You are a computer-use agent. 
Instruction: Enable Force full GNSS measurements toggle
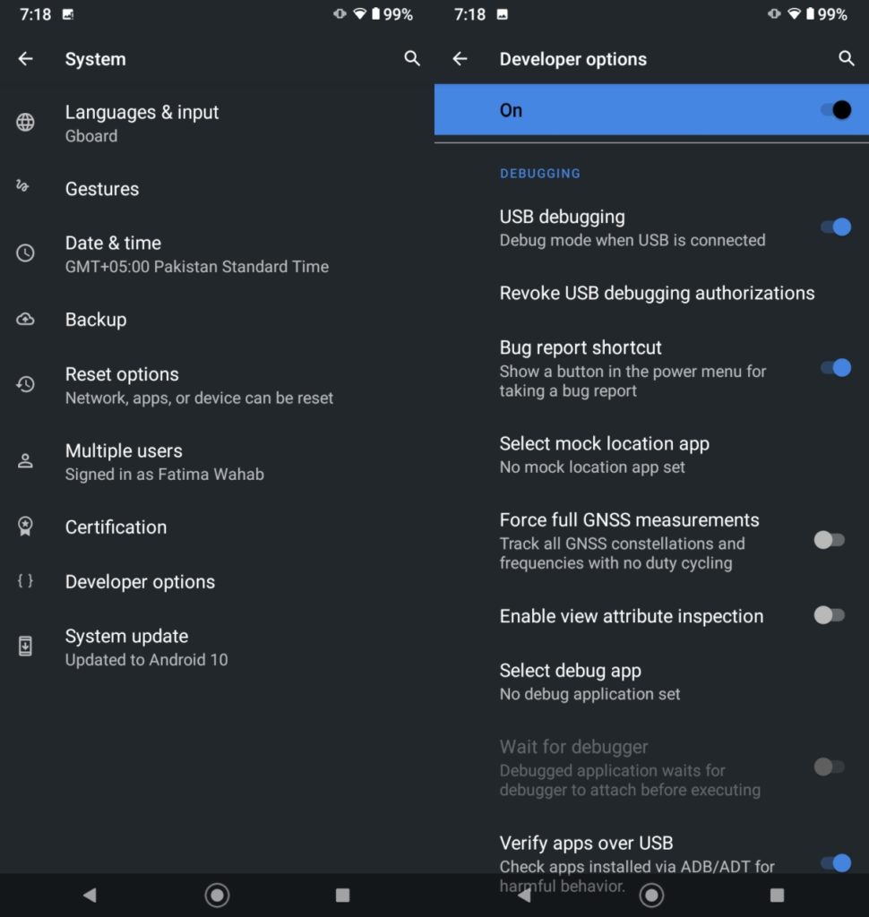pos(829,540)
